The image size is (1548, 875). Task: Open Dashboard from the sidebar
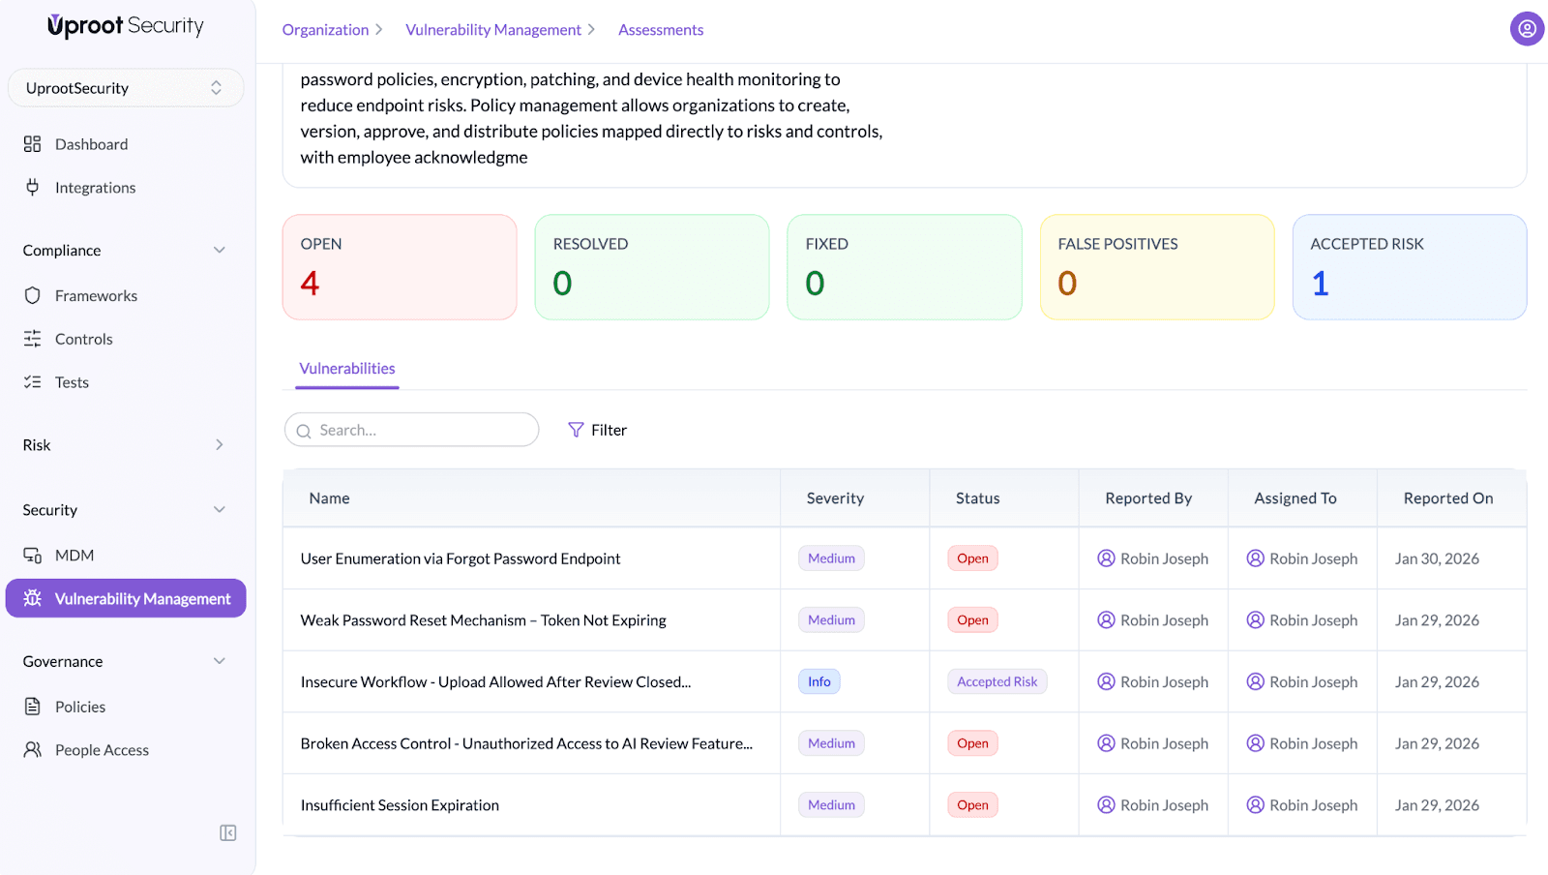click(91, 144)
